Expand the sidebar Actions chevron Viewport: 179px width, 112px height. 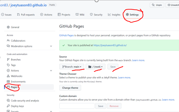tap(51, 71)
